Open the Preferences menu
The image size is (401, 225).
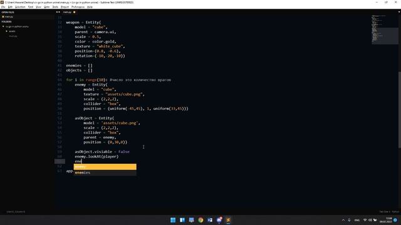78,7
